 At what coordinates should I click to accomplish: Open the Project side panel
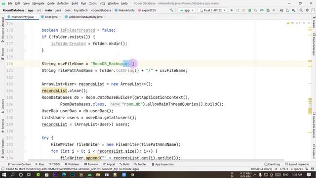tap(2, 54)
